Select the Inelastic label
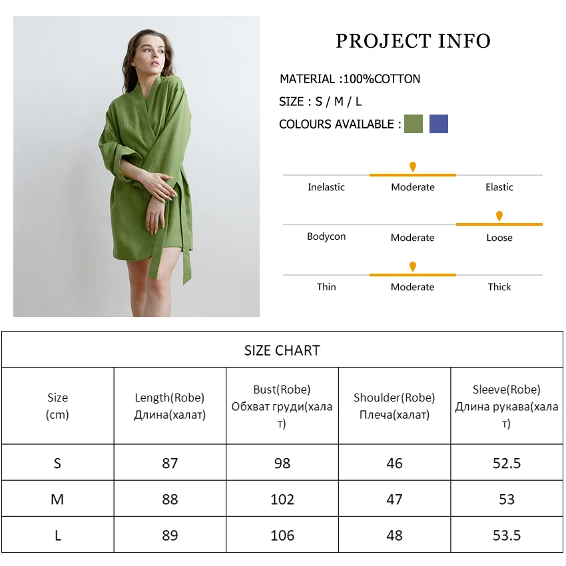Image resolution: width=566 pixels, height=566 pixels. (326, 187)
